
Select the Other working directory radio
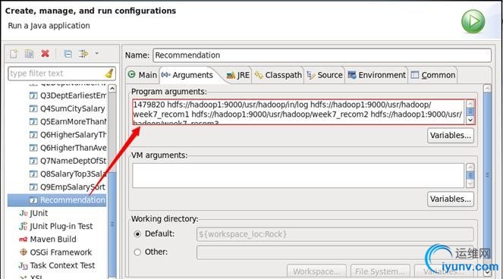(x=137, y=252)
